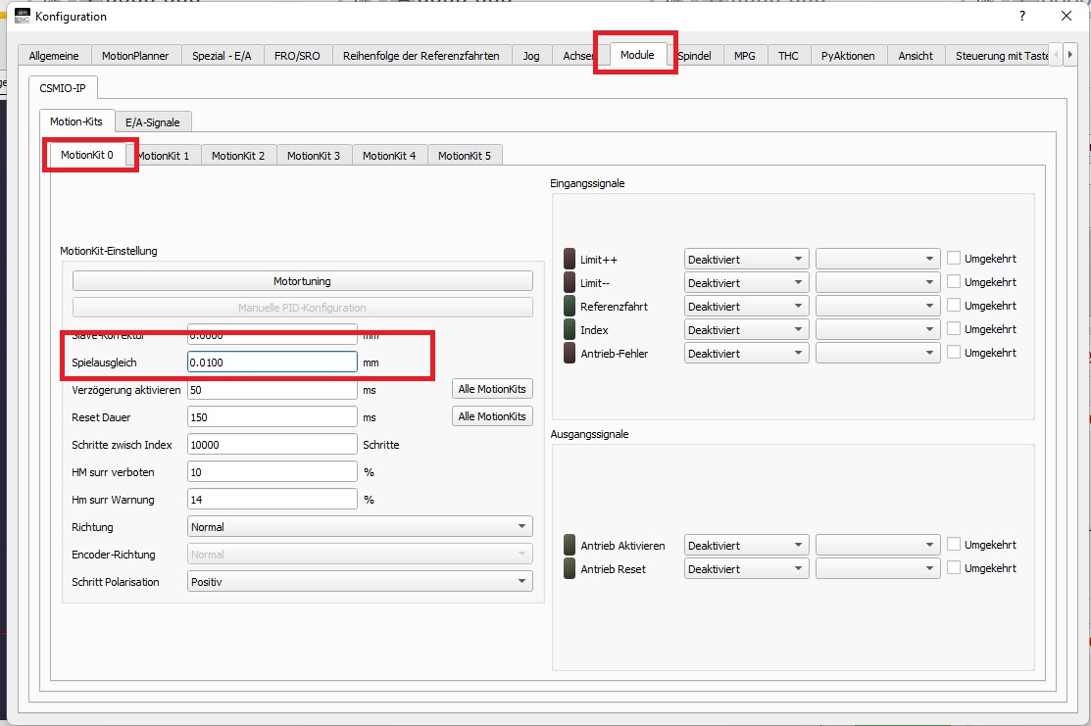Click the help question mark button
This screenshot has width=1091, height=726.
coord(1021,16)
